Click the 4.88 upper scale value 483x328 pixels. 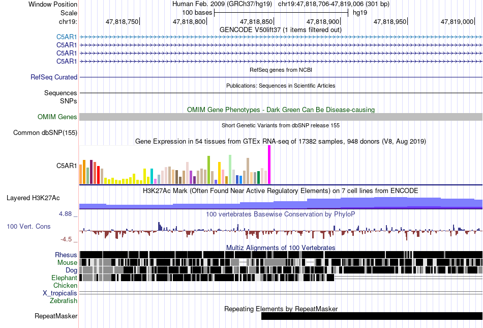(65, 214)
